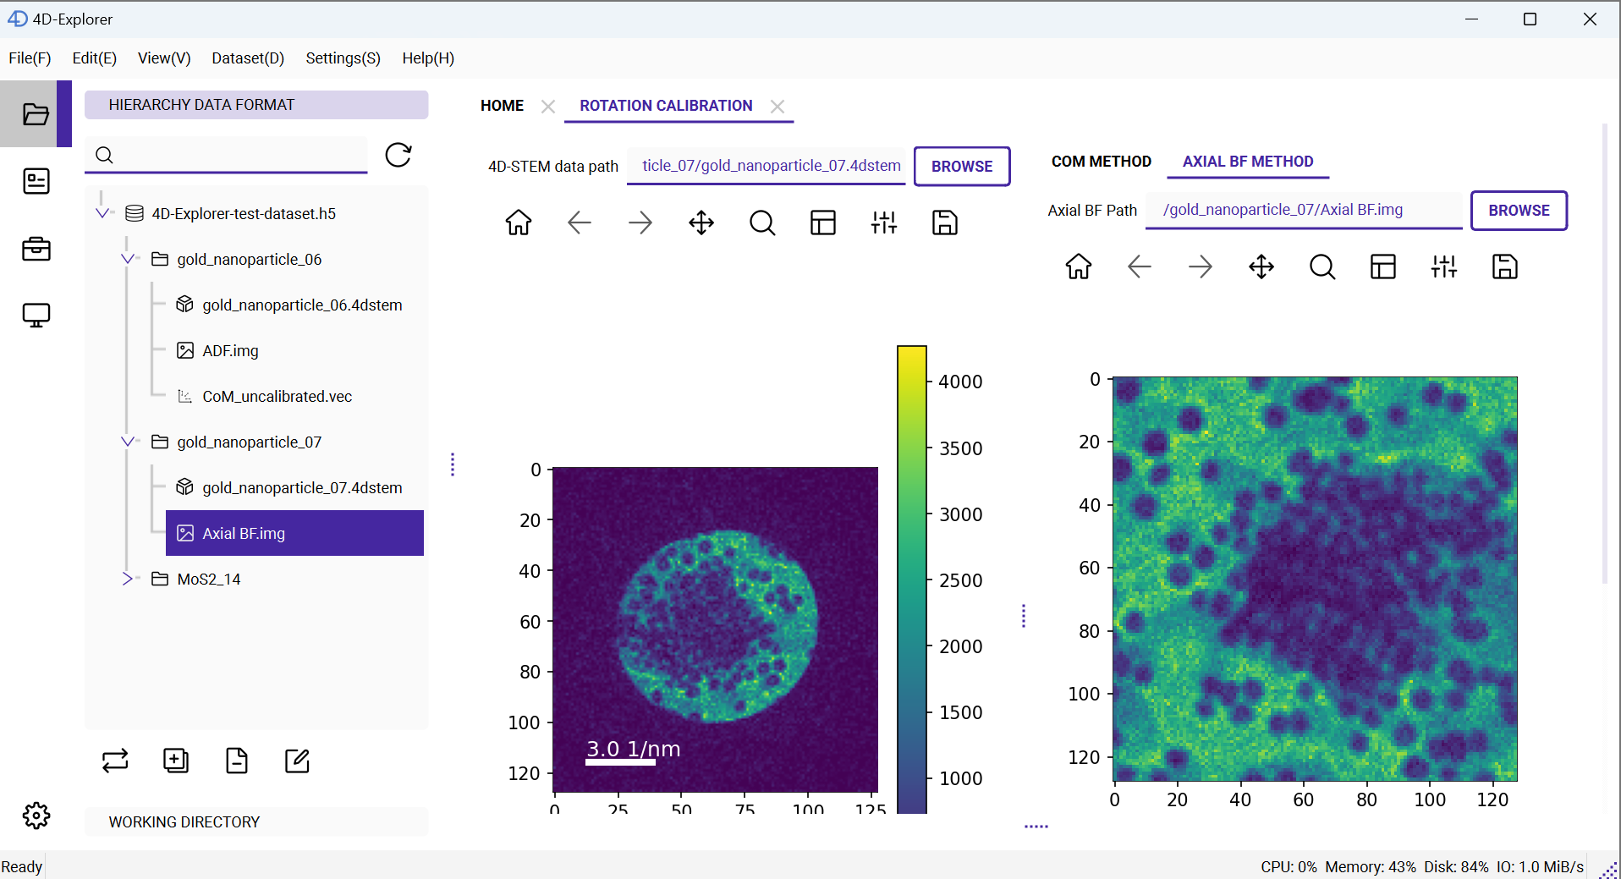Open the task list sidebar icon
The height and width of the screenshot is (879, 1621).
click(x=36, y=181)
